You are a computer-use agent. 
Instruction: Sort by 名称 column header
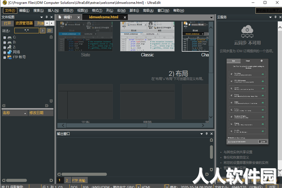[14, 113]
